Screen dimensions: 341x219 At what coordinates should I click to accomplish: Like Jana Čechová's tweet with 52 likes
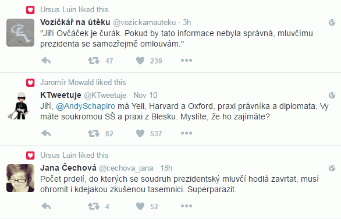click(140, 206)
